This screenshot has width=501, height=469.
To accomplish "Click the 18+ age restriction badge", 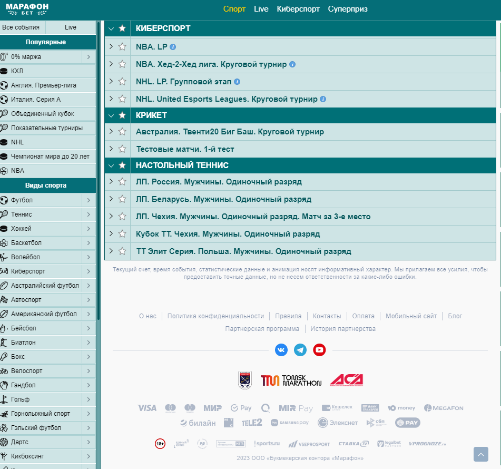I will point(160,444).
